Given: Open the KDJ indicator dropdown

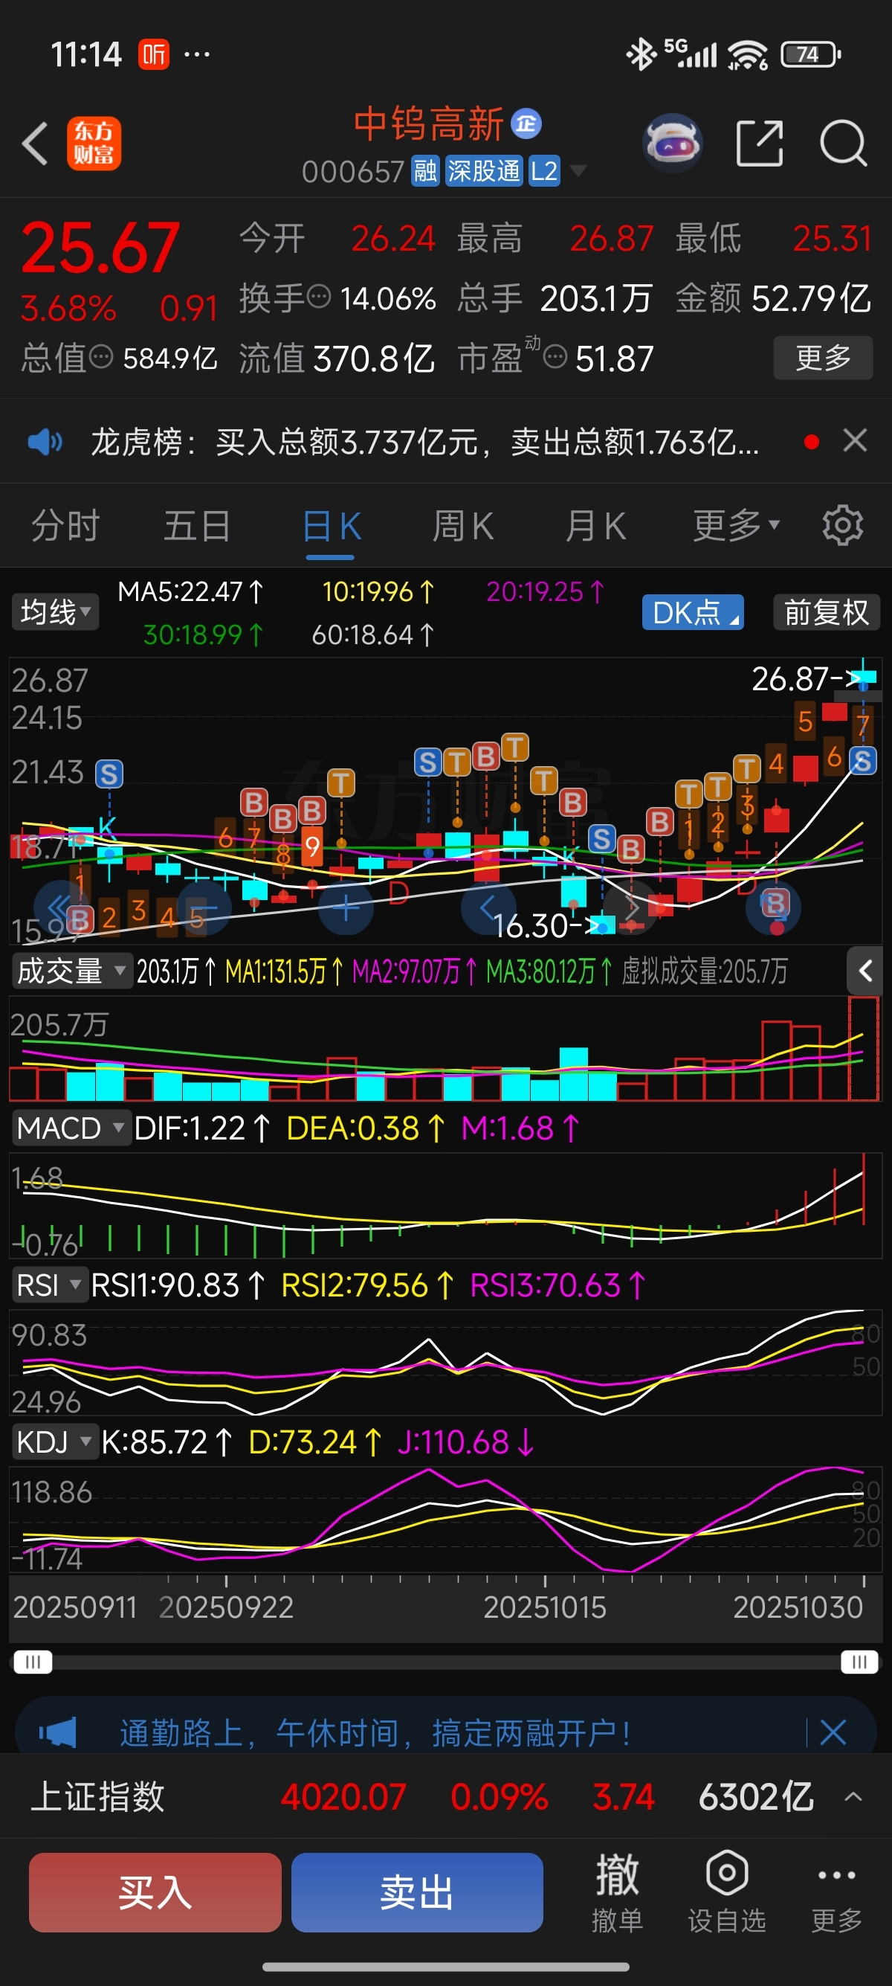Looking at the screenshot, I should click(55, 1442).
